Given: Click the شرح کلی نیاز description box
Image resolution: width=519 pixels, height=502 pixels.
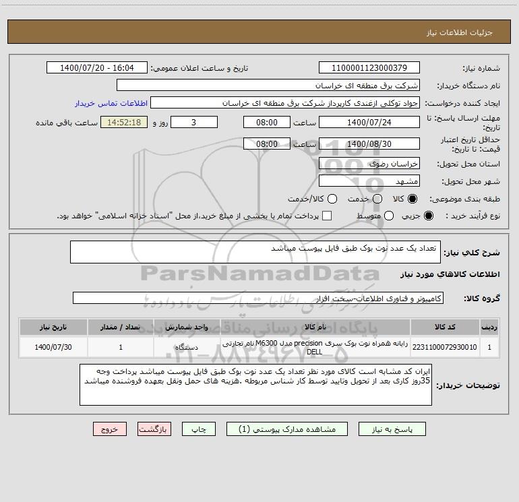Looking at the screenshot, I should tap(255, 252).
